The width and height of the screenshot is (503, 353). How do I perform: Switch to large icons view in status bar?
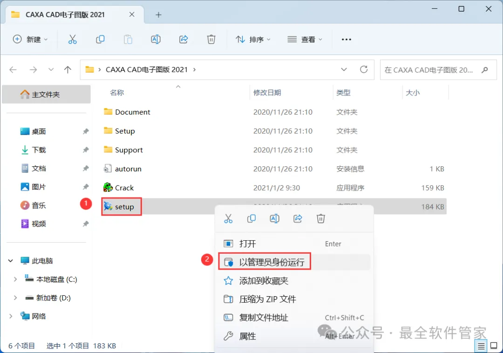pos(494,346)
